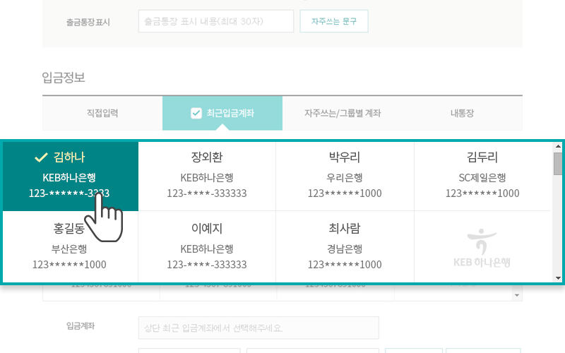
Task: Click the 입금계좌 input field
Action: pyautogui.click(x=258, y=328)
